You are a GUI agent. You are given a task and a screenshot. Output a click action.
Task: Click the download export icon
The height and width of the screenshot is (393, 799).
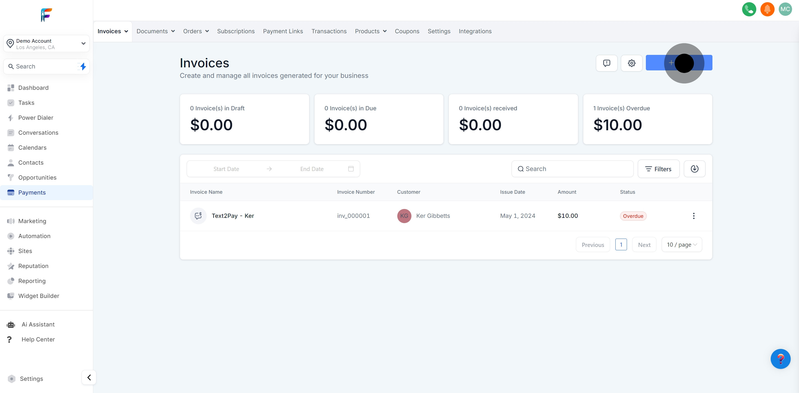pos(694,169)
